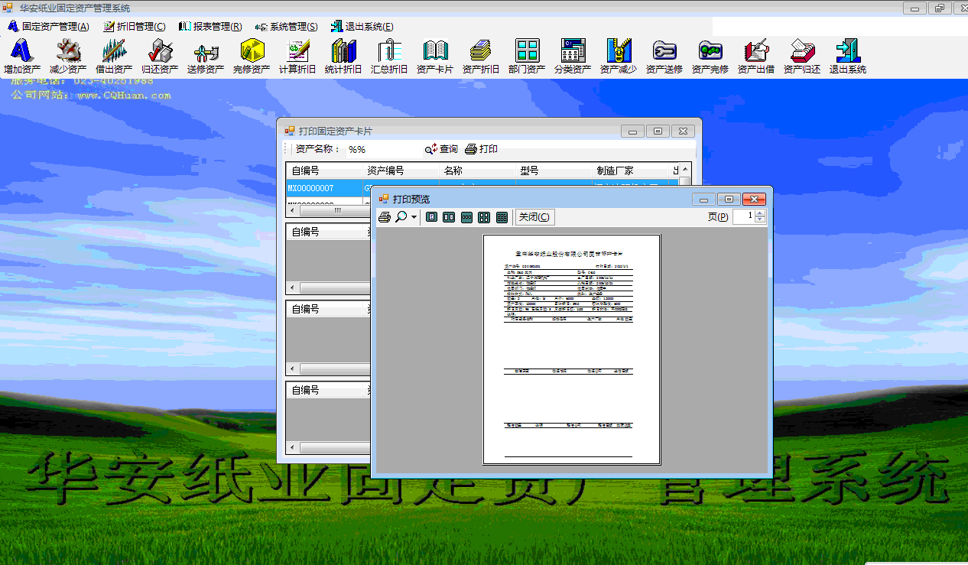Screen dimensions: 968x565
Task: Open the 系统管理 menu
Action: pos(287,26)
